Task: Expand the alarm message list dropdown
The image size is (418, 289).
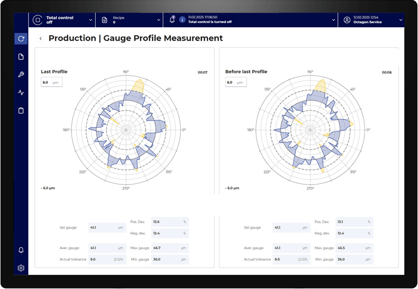Action: (333, 20)
